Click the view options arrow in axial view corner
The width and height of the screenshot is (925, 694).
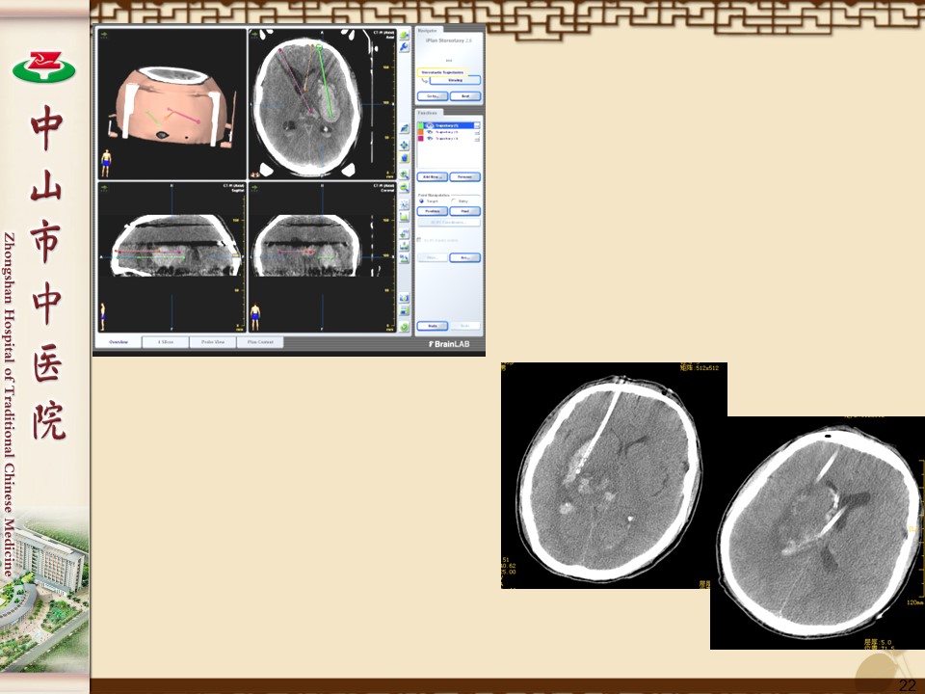pyautogui.click(x=254, y=35)
